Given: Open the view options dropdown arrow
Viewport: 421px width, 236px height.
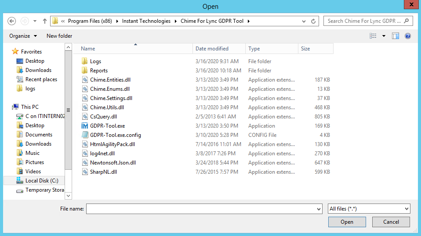Looking at the screenshot, I should [x=384, y=36].
